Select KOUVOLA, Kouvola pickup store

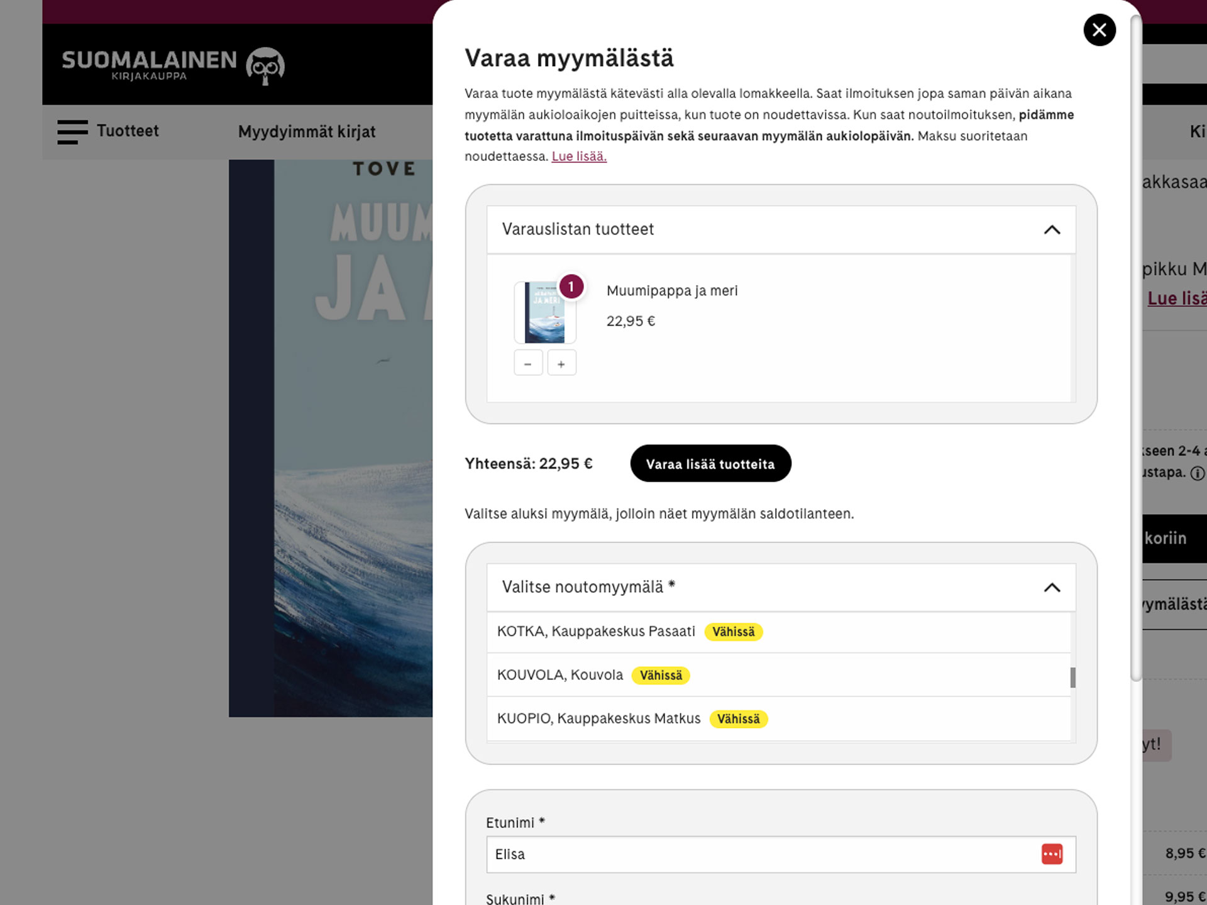point(560,674)
